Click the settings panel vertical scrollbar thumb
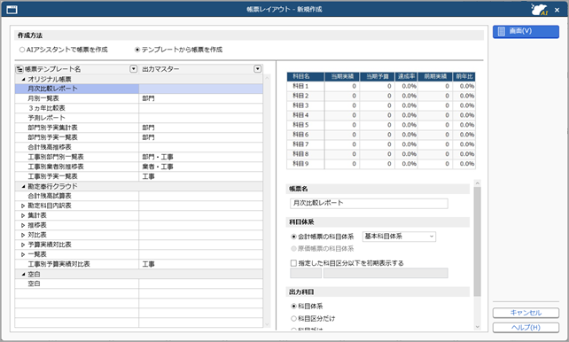 coord(477,242)
